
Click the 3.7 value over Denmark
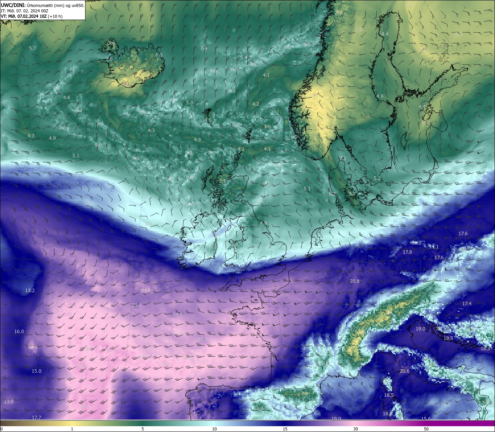click(352, 194)
